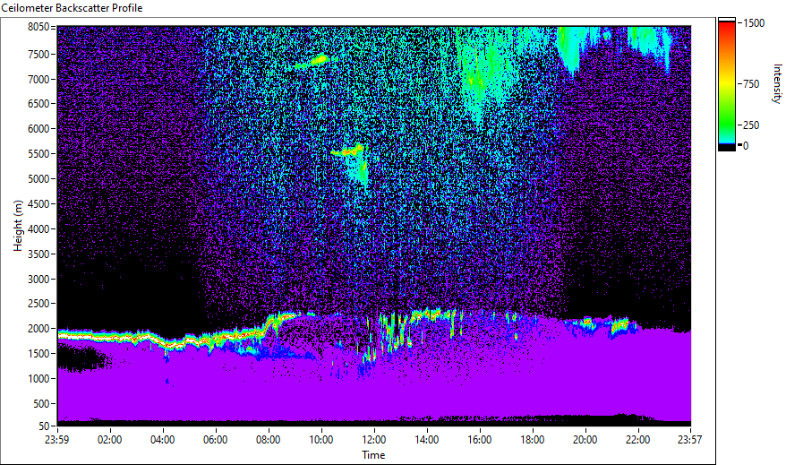The image size is (786, 465).
Task: Click the 10:00 time tick label
Action: point(320,440)
